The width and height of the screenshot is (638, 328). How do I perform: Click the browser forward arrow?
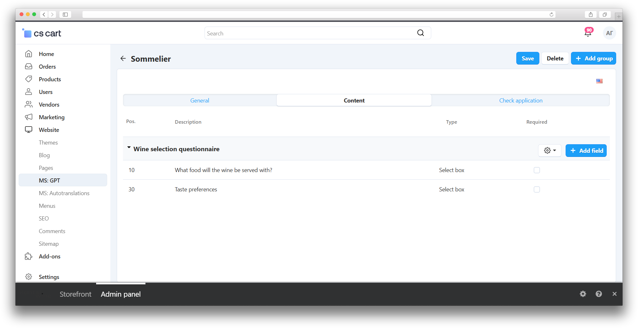tap(52, 15)
